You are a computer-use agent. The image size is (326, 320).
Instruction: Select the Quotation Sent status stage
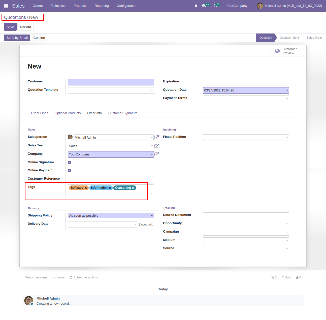[x=289, y=38]
